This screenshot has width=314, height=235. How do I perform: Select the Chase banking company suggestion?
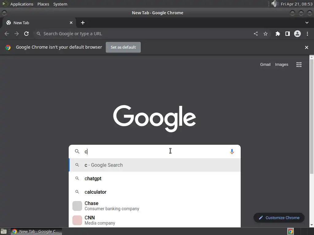click(x=155, y=206)
